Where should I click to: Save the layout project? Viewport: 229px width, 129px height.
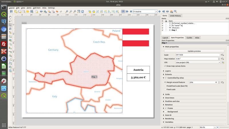11,11
